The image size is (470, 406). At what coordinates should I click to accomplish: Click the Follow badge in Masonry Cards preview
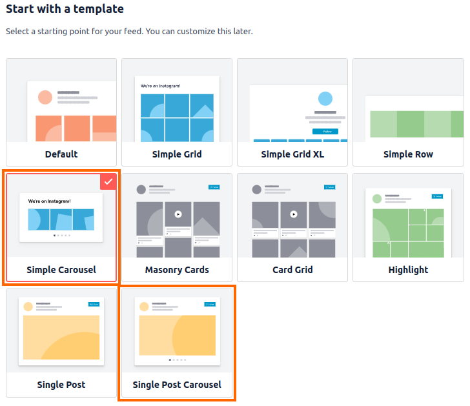click(214, 187)
